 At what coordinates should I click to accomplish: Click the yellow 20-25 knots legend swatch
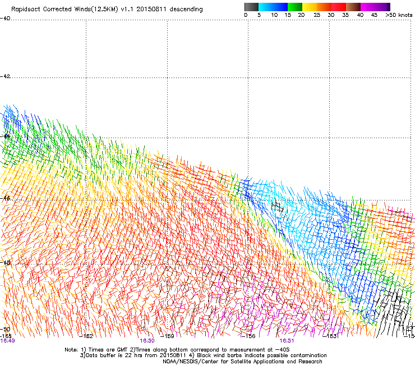310,7
